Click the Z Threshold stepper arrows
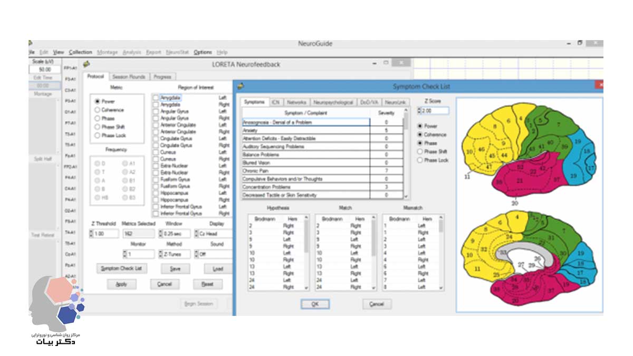 coord(92,234)
